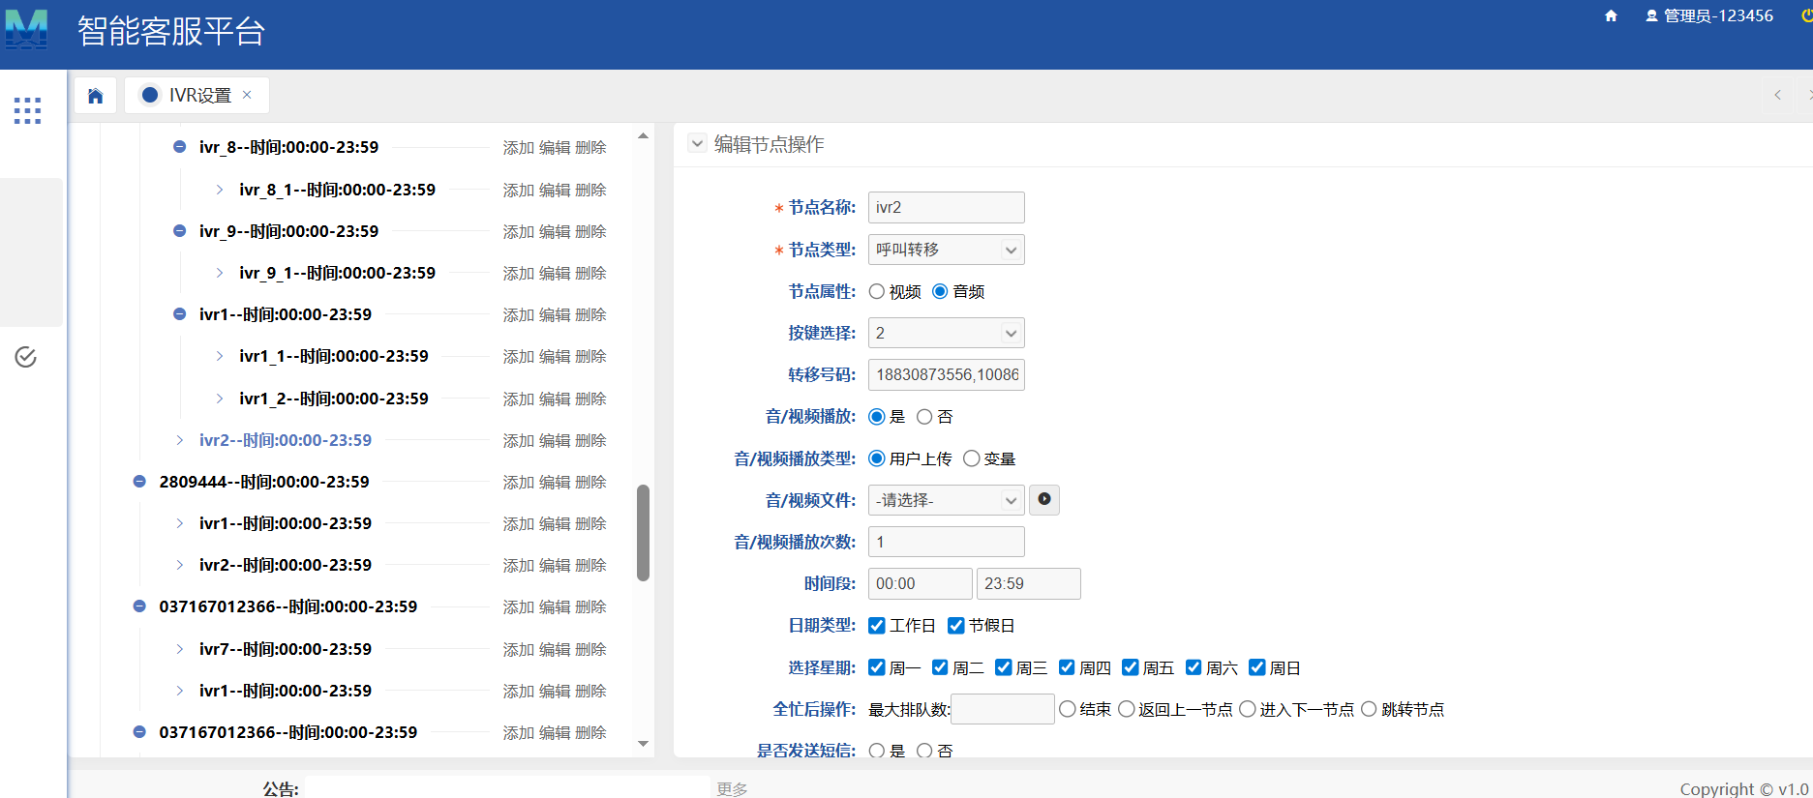Open the 按键选择 dropdown
The image size is (1813, 798).
pyautogui.click(x=946, y=333)
